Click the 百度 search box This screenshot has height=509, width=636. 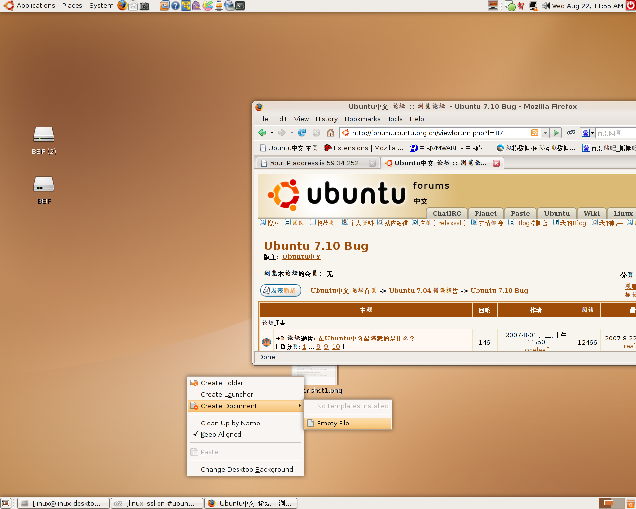616,133
